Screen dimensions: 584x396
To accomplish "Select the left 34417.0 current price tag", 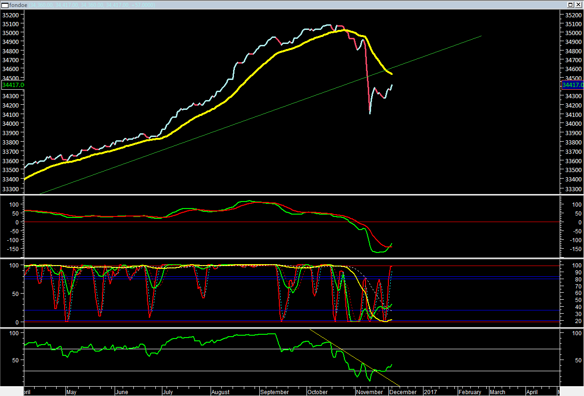I will click(x=13, y=85).
